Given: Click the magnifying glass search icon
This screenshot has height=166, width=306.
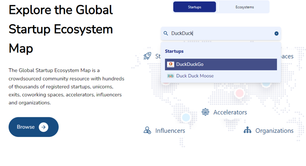Looking at the screenshot, I should tap(166, 33).
